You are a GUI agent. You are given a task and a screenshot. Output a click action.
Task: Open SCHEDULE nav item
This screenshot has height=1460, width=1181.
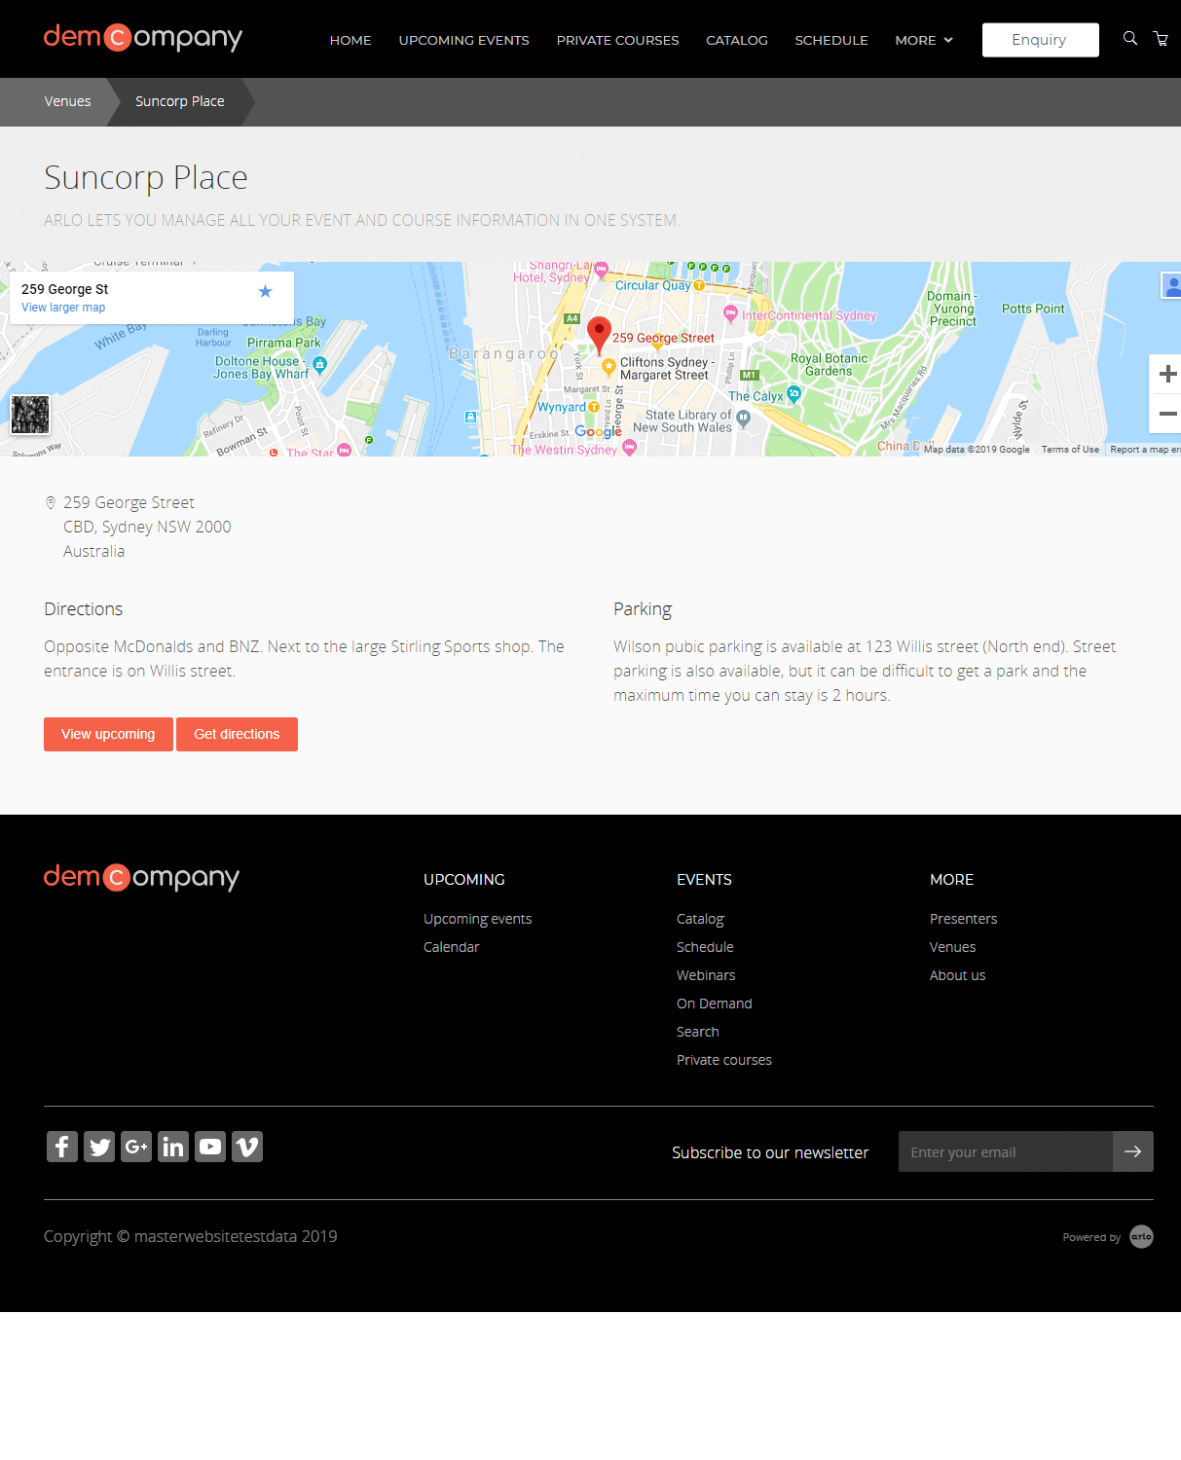coord(831,40)
